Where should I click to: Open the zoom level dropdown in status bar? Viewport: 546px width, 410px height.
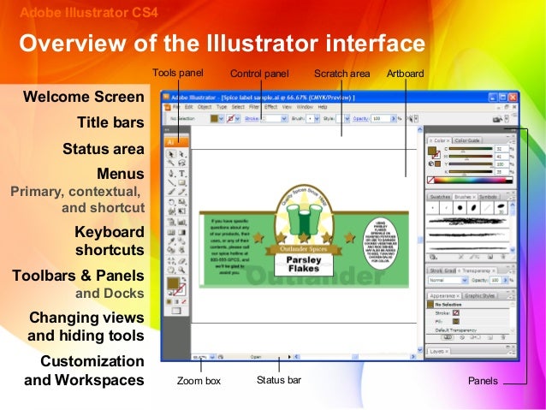[212, 357]
